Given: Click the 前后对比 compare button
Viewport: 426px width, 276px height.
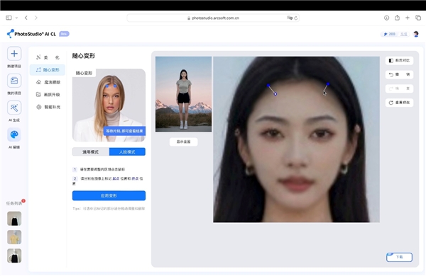Looking at the screenshot, I should (x=399, y=60).
